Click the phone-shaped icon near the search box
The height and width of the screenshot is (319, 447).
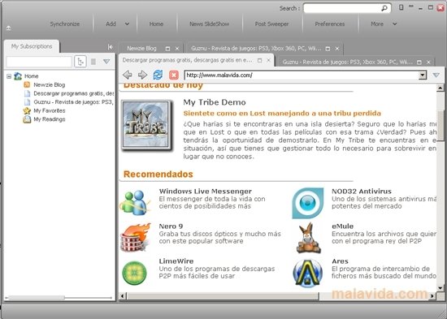click(x=401, y=7)
